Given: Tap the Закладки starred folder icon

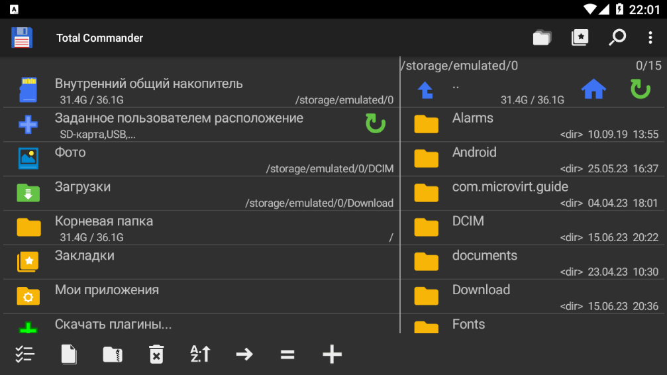Looking at the screenshot, I should [x=28, y=261].
